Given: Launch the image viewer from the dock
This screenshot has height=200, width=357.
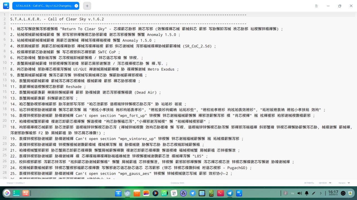Looking at the screenshot, I should pyautogui.click(x=146, y=193).
